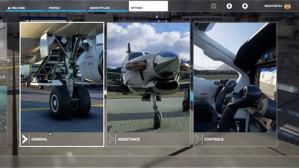Image resolution: width=299 pixels, height=168 pixels.
Task: Click the NEUSTART84 username
Action: point(273,6)
